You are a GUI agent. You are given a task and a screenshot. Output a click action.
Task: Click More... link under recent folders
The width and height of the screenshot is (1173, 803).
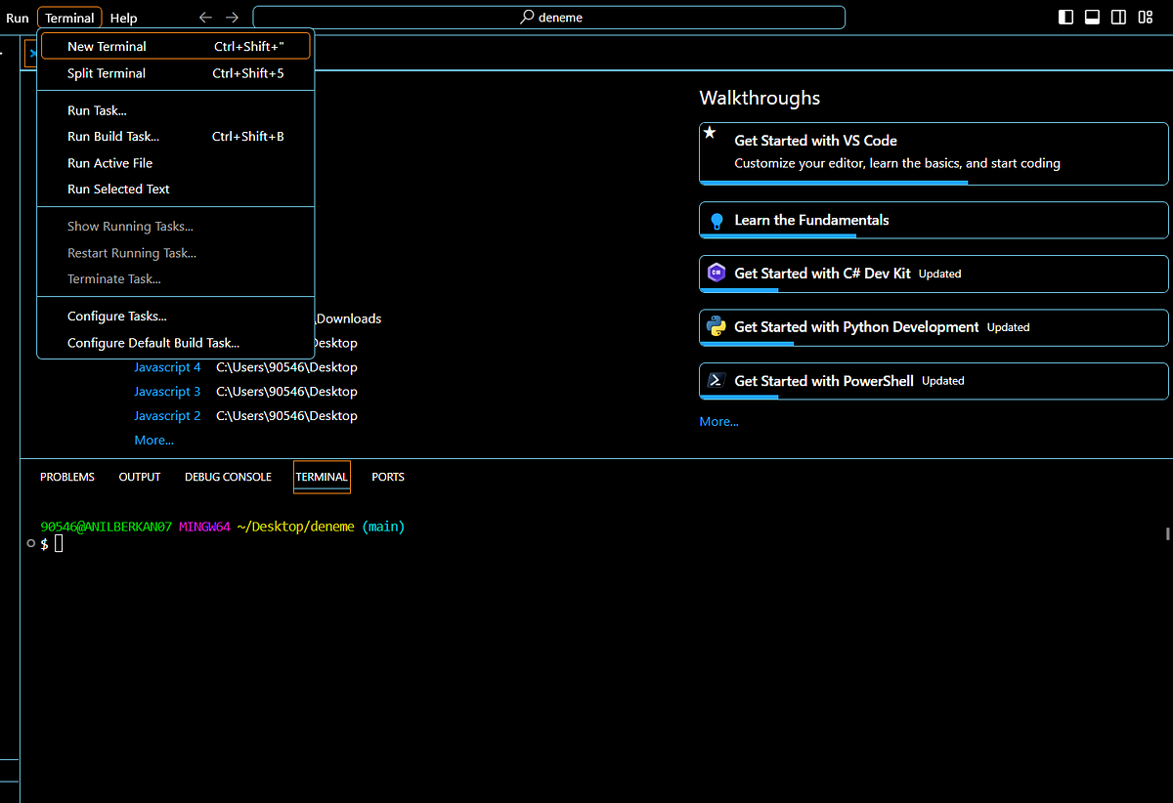tap(153, 441)
